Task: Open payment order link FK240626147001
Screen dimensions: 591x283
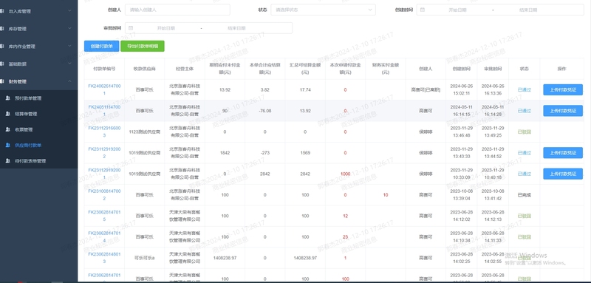Action: (104, 89)
